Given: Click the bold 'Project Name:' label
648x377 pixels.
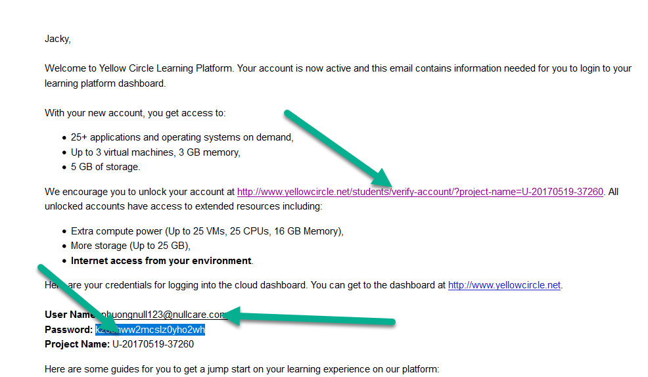Looking at the screenshot, I should [x=77, y=344].
